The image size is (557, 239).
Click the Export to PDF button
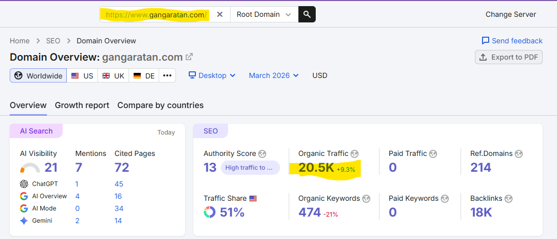coord(509,57)
